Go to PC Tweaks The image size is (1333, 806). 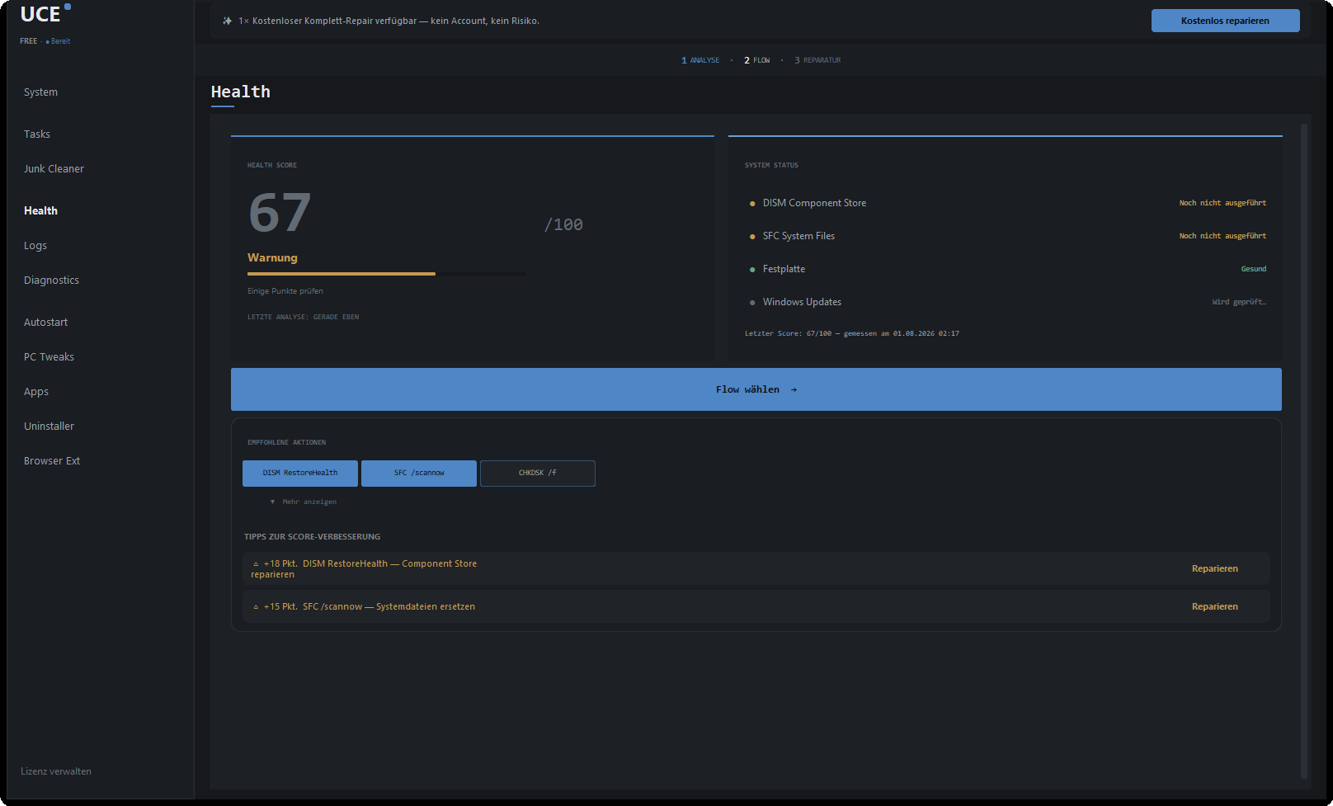49,357
